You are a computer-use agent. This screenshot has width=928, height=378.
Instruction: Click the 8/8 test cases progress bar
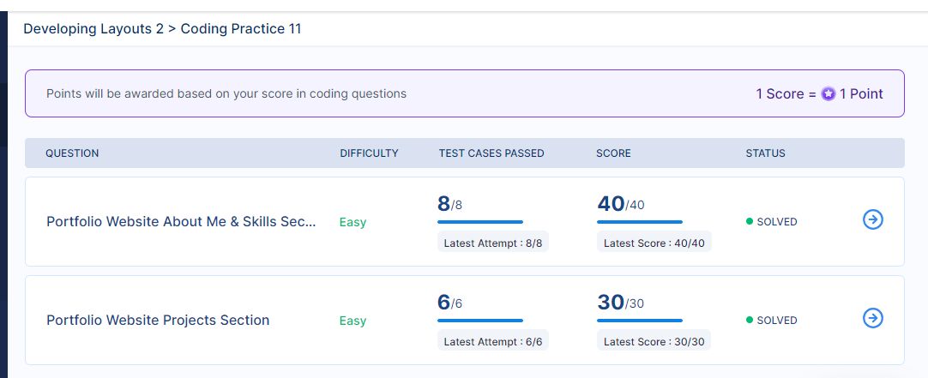(x=480, y=222)
